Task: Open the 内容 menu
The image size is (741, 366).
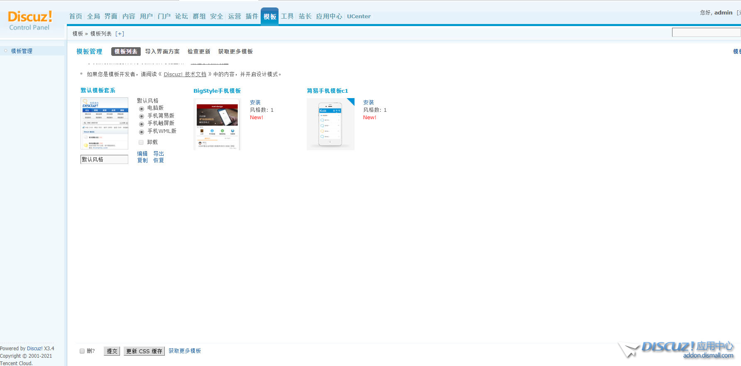Action: click(x=129, y=16)
